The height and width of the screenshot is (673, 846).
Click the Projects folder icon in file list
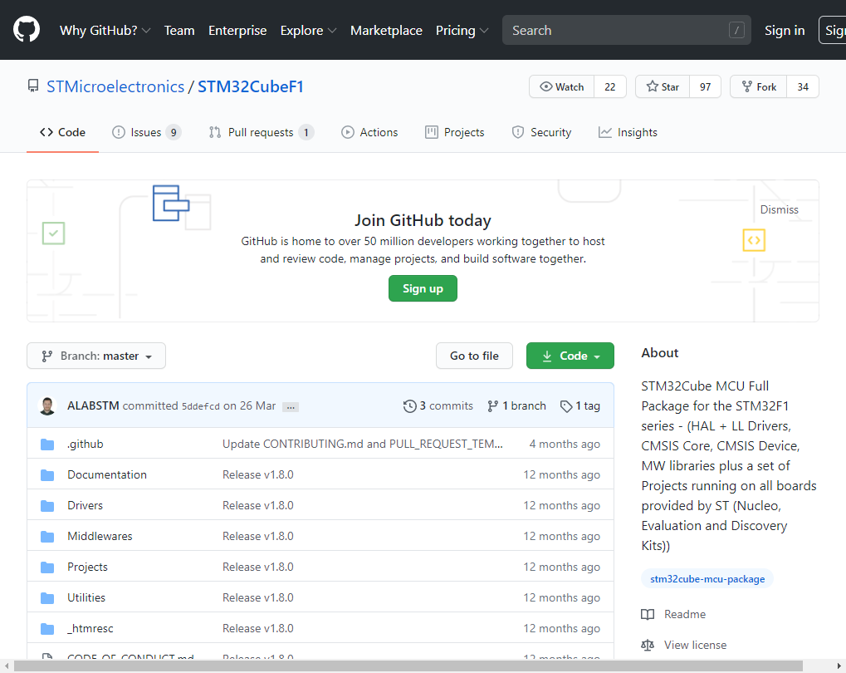[47, 567]
